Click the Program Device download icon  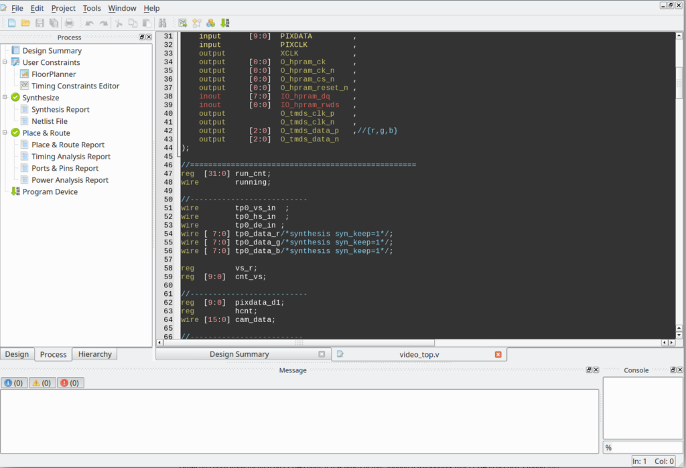pos(15,191)
